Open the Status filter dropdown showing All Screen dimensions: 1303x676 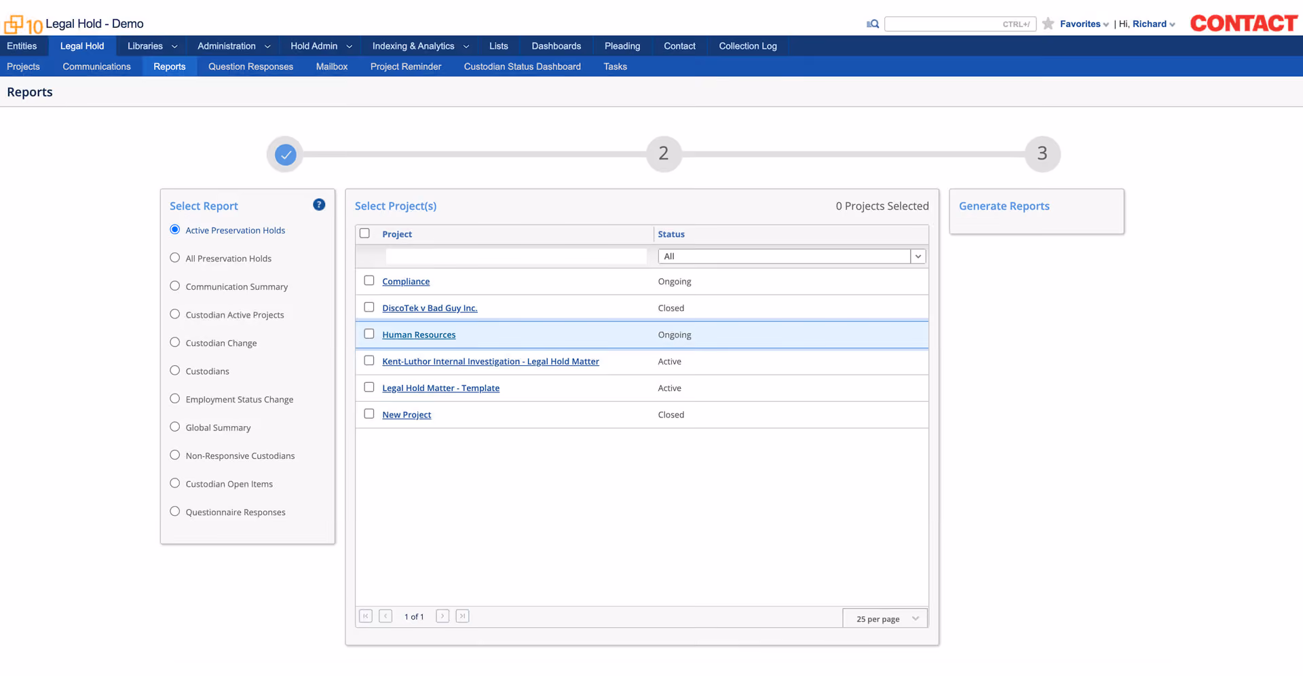tap(792, 257)
